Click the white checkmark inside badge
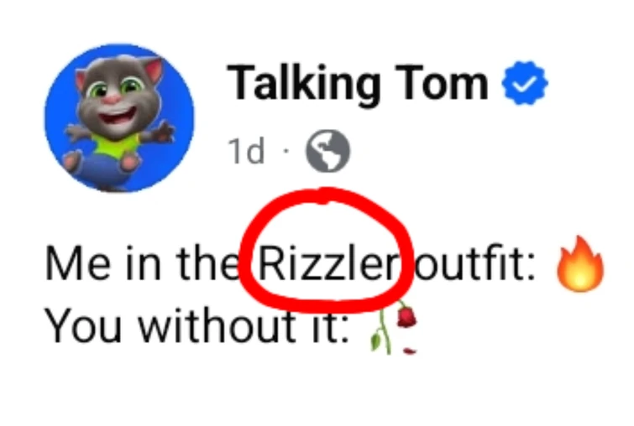The image size is (634, 426). coord(525,84)
